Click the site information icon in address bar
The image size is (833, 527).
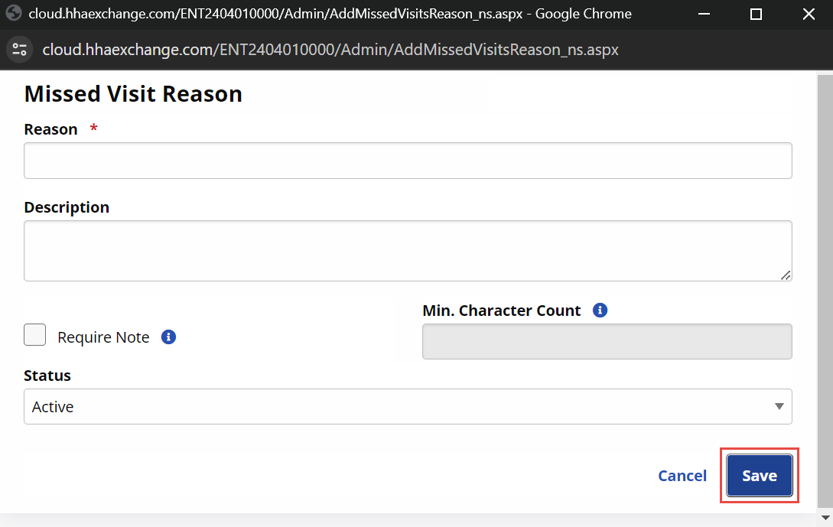point(20,50)
